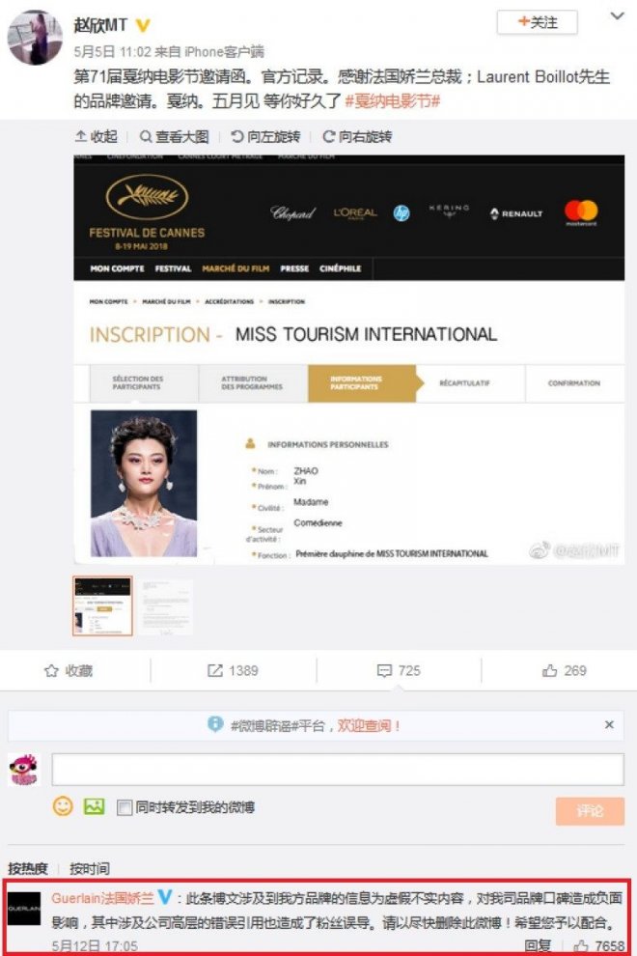Viewport: 637px width, 956px height.
Task: Click into the comment text box
Action: [x=337, y=770]
